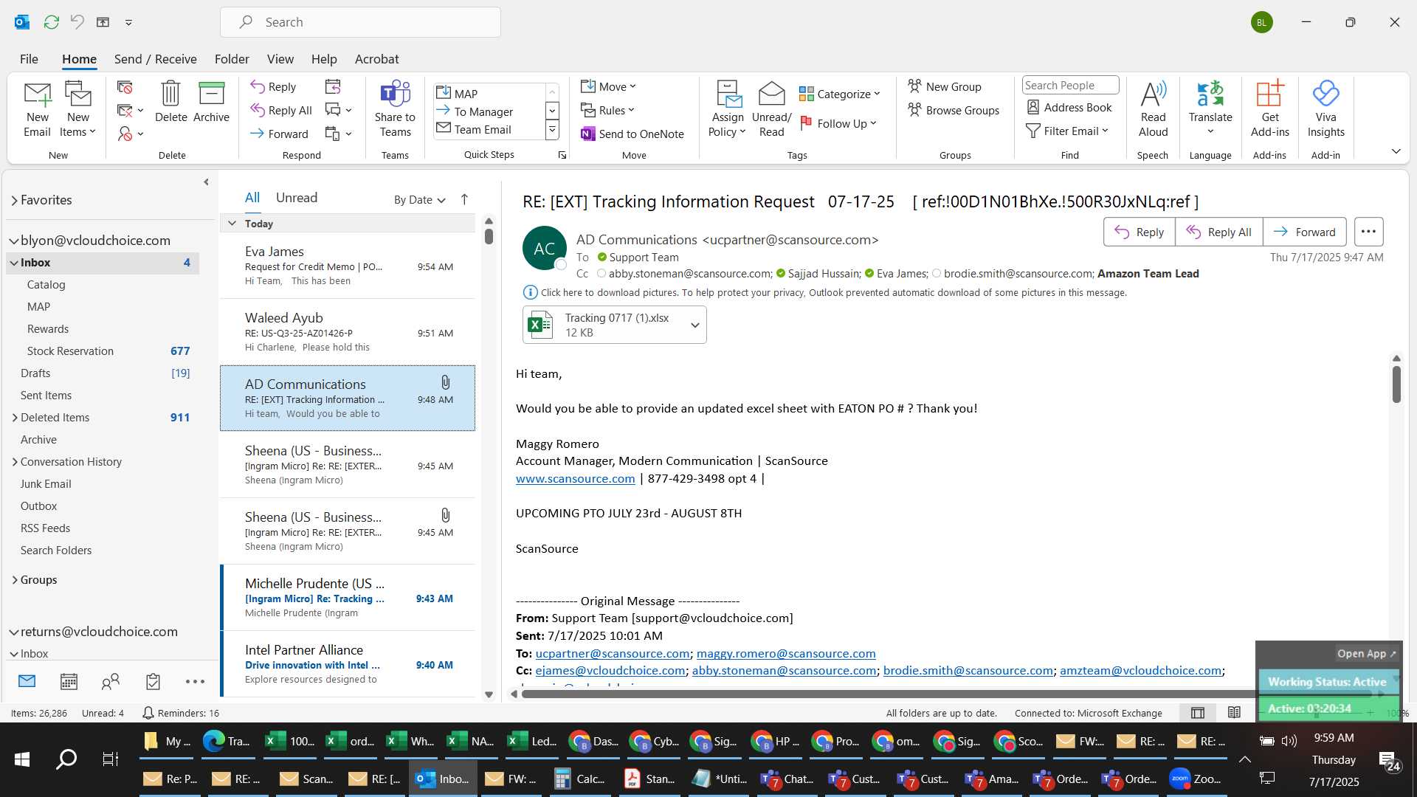Open the Acrobat tab
Image resolution: width=1417 pixels, height=797 pixels.
(x=376, y=59)
